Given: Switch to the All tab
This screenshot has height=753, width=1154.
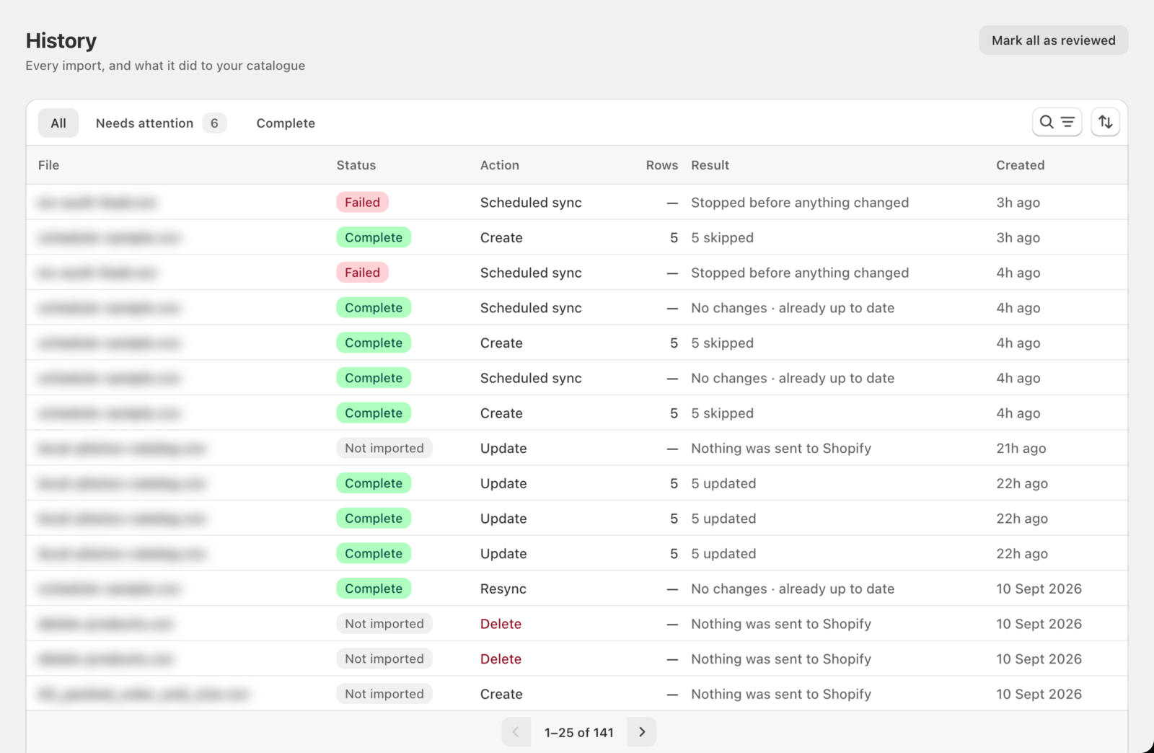Looking at the screenshot, I should [x=58, y=123].
